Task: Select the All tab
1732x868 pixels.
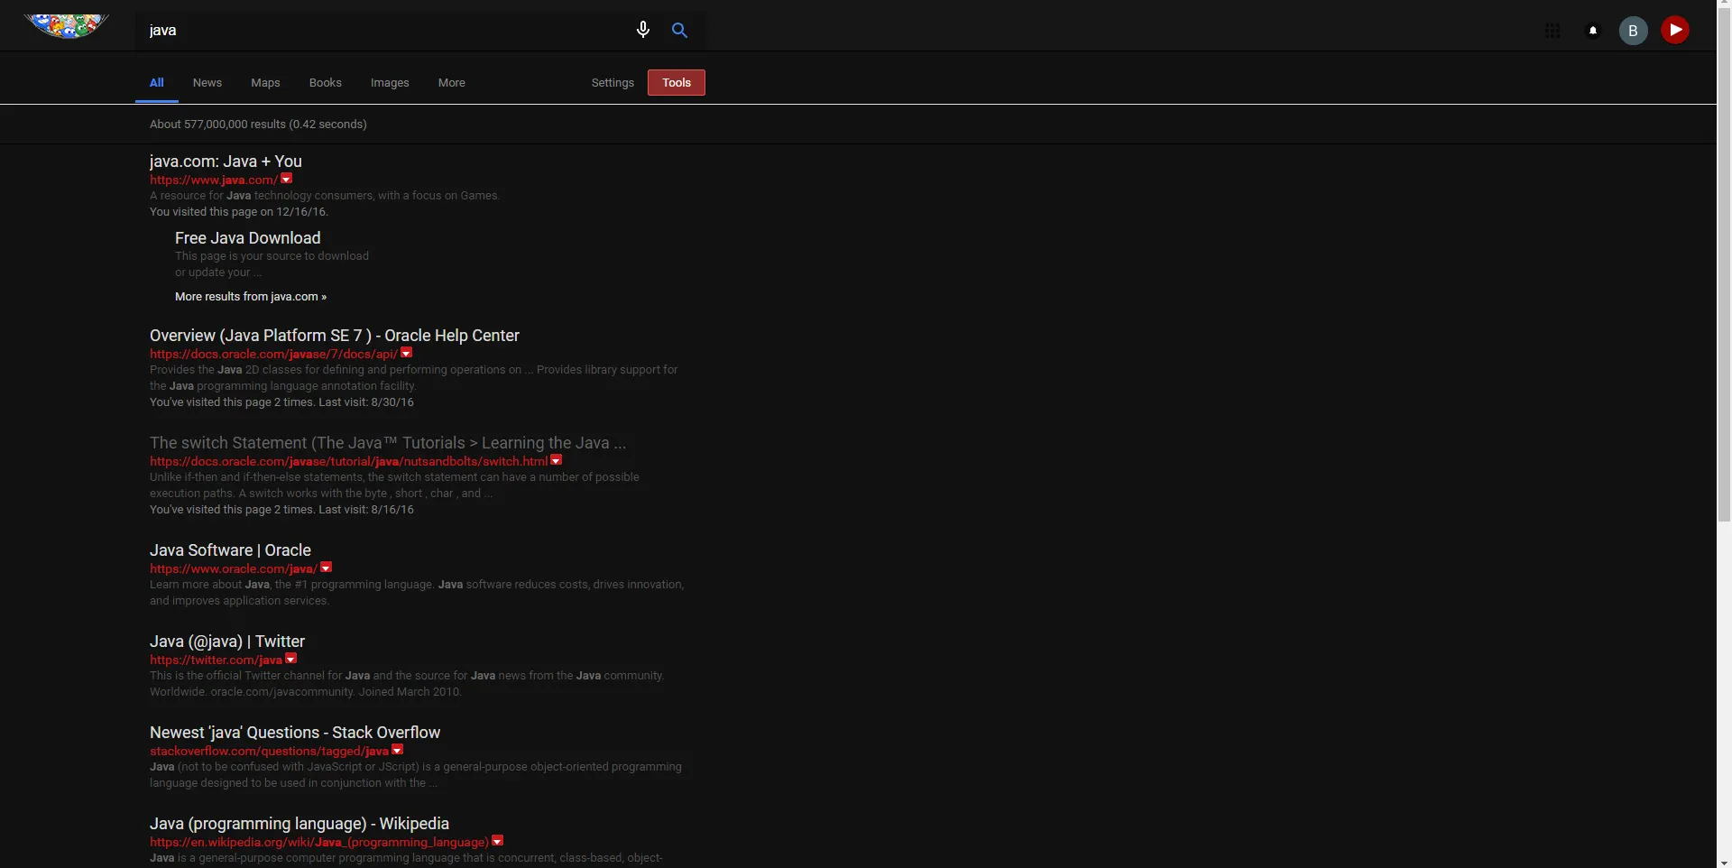Action: [x=157, y=82]
